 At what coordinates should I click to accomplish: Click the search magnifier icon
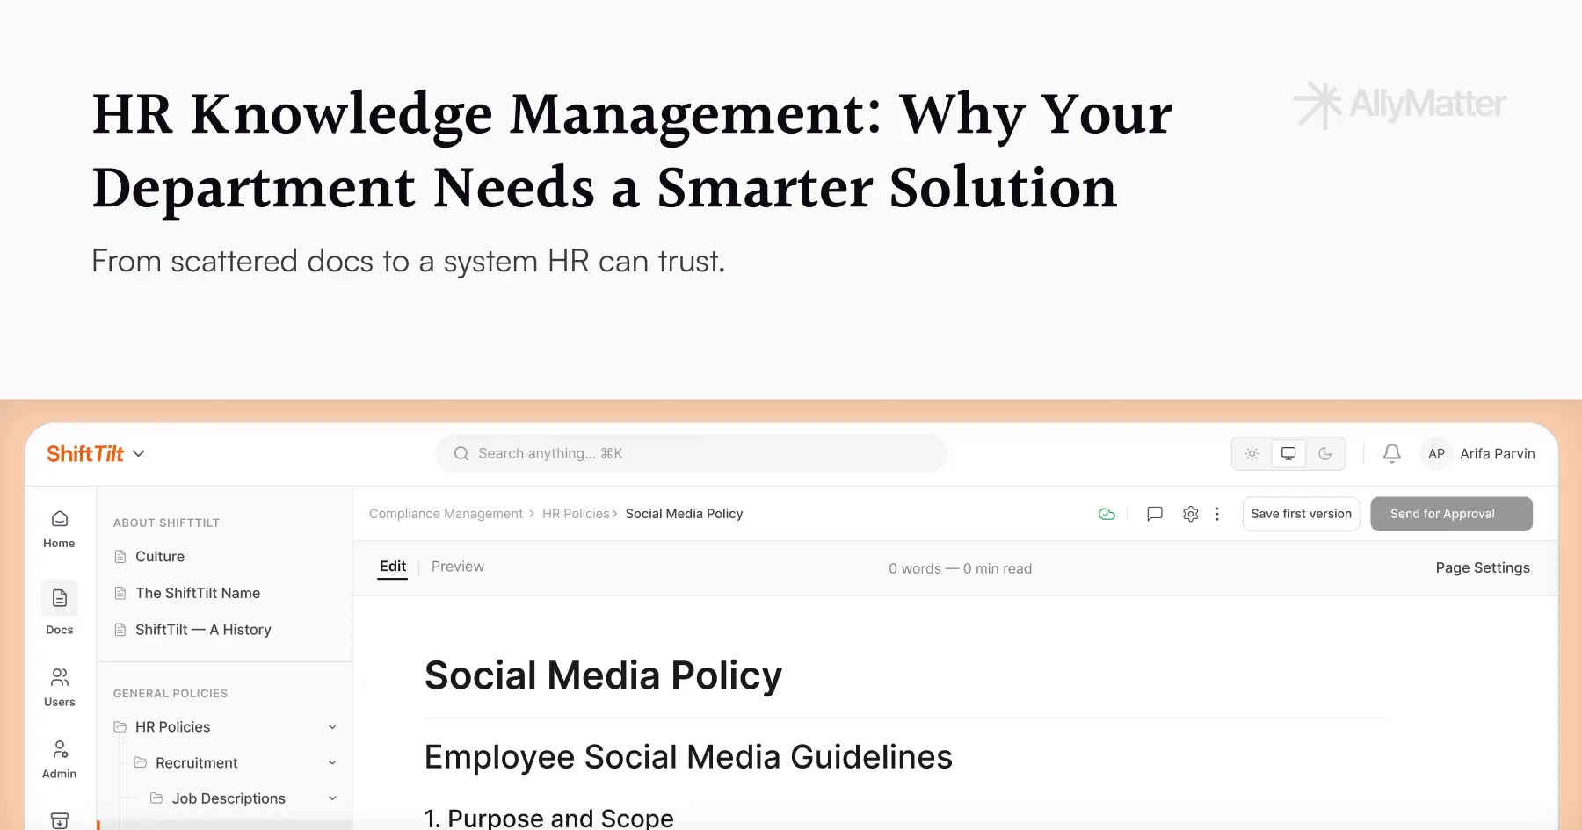click(x=461, y=453)
